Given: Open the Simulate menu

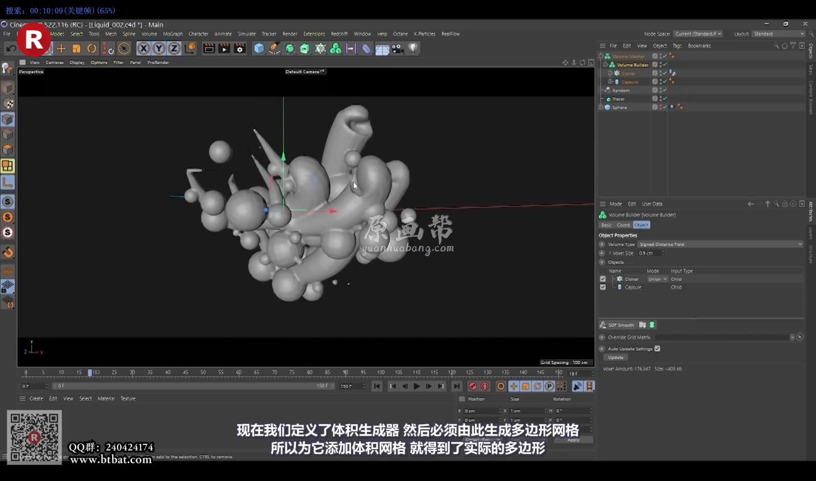Looking at the screenshot, I should (x=247, y=34).
